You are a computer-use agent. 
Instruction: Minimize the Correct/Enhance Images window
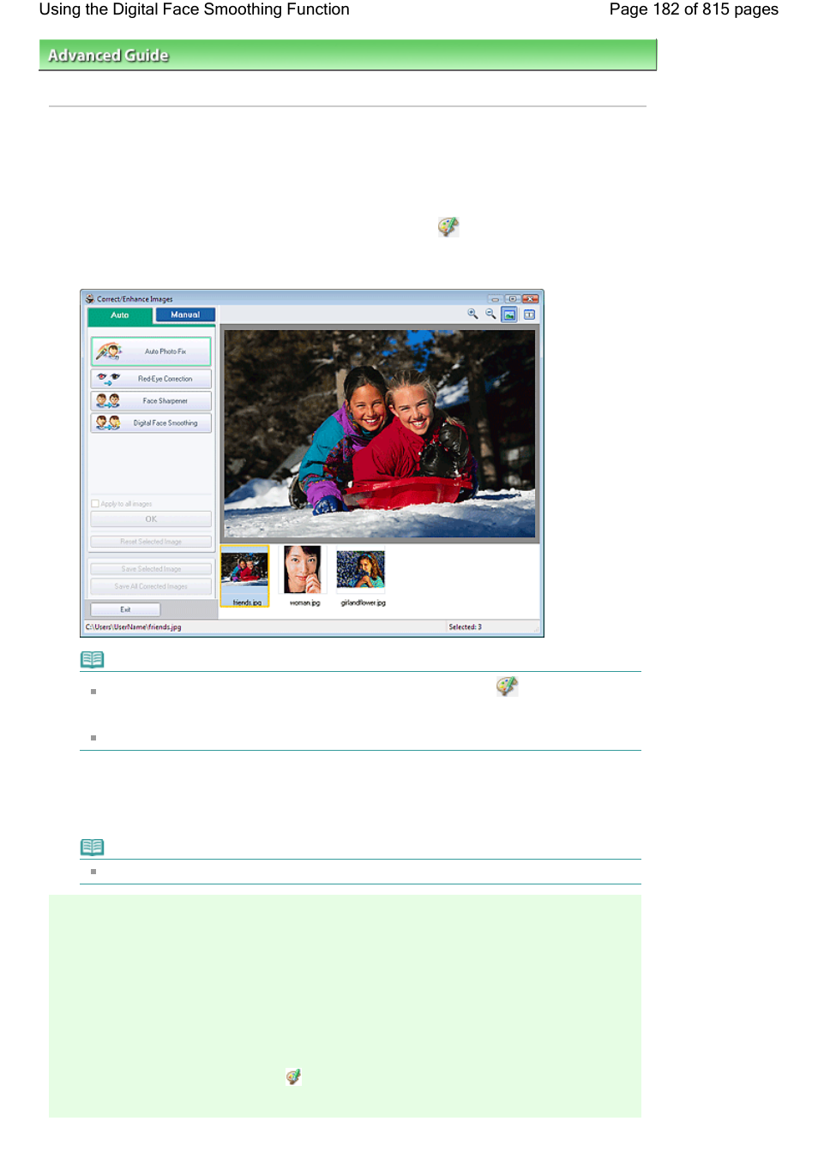pyautogui.click(x=495, y=299)
